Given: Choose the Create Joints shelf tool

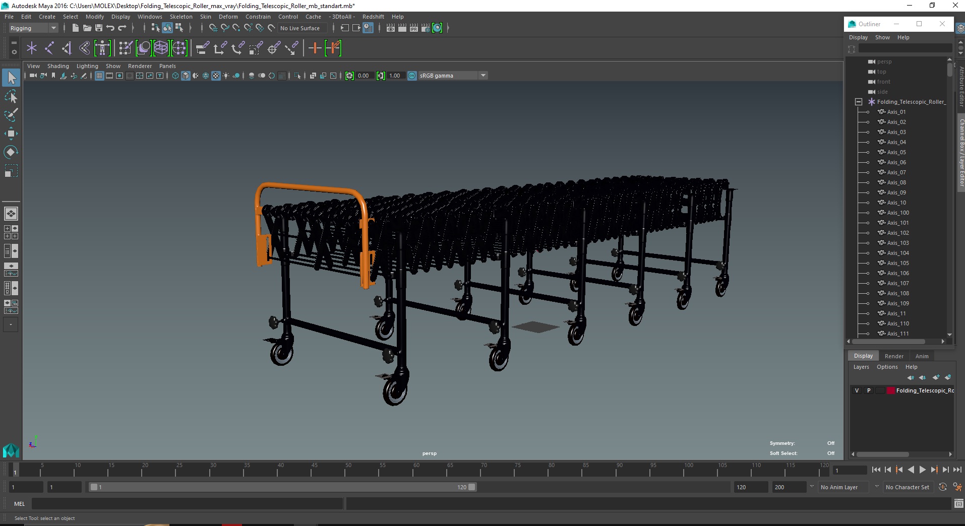Looking at the screenshot, I should click(x=49, y=48).
